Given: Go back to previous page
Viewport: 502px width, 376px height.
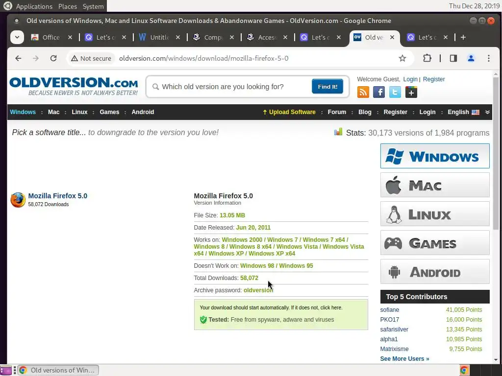Looking at the screenshot, I should tap(18, 58).
